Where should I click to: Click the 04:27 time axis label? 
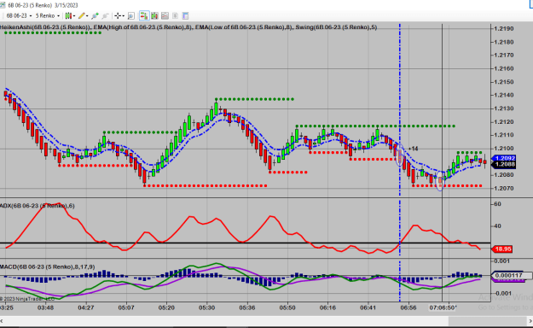point(85,307)
